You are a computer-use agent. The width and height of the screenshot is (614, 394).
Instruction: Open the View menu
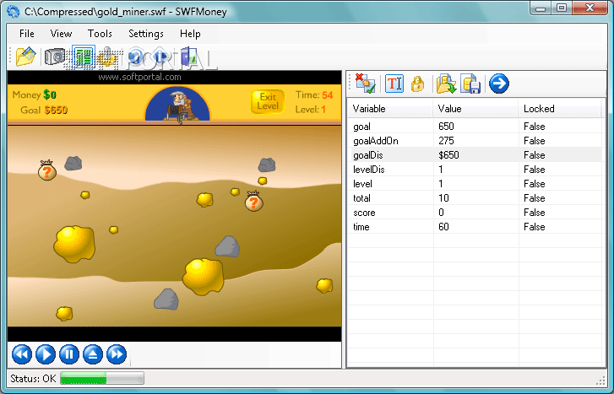[61, 34]
